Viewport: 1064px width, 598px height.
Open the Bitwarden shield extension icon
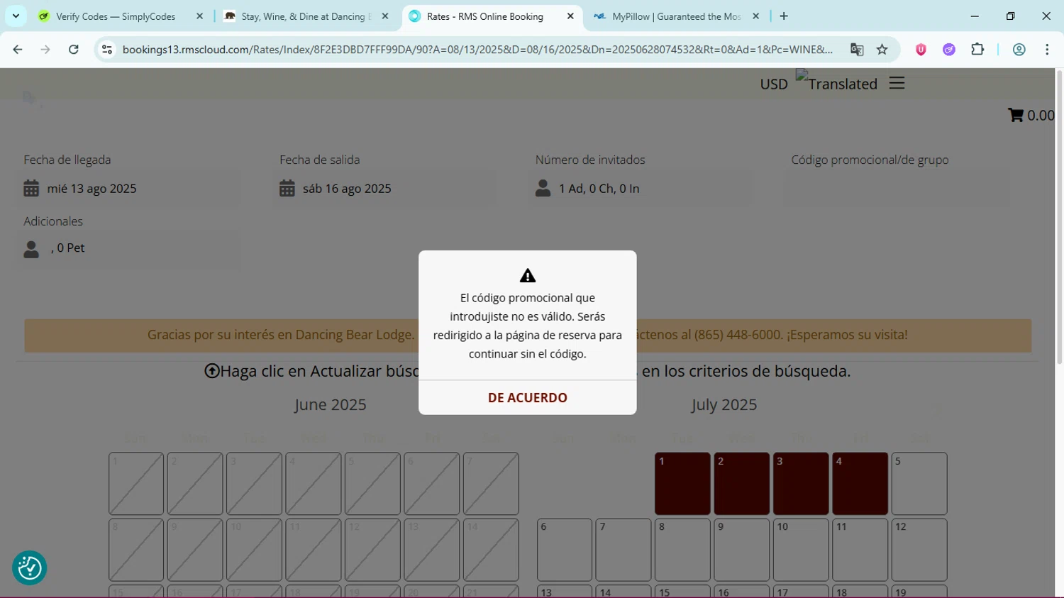921,50
